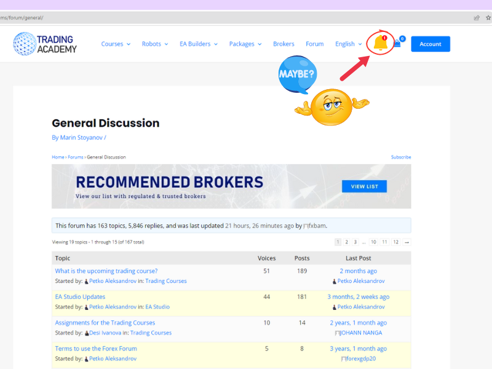
Task: Open last post 3 months, 2 weeks ago
Action: tap(359, 297)
